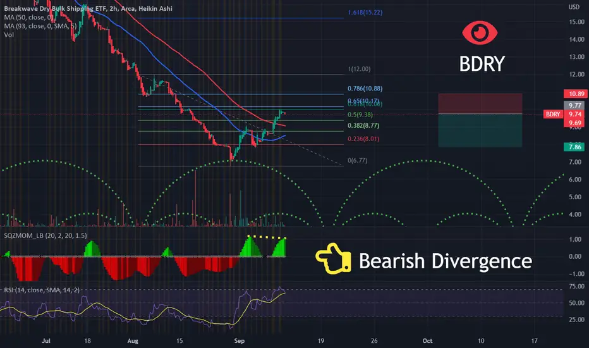Image resolution: width=589 pixels, height=348 pixels.
Task: Select the SQZMOM_LB (20, 2, 20, 1.5) label
Action: (46, 235)
